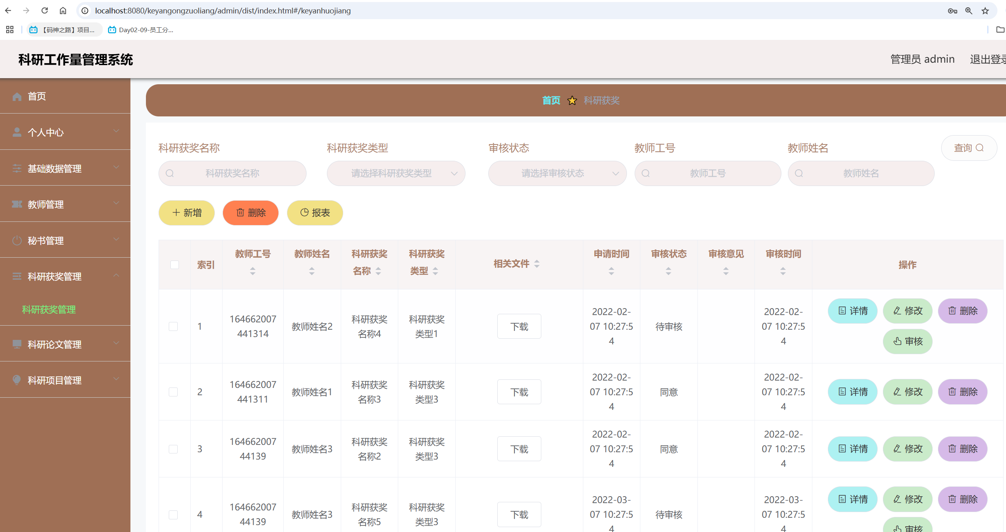This screenshot has height=532, width=1006.
Task: Open the 请选择科研获奖类型 dropdown
Action: click(396, 173)
